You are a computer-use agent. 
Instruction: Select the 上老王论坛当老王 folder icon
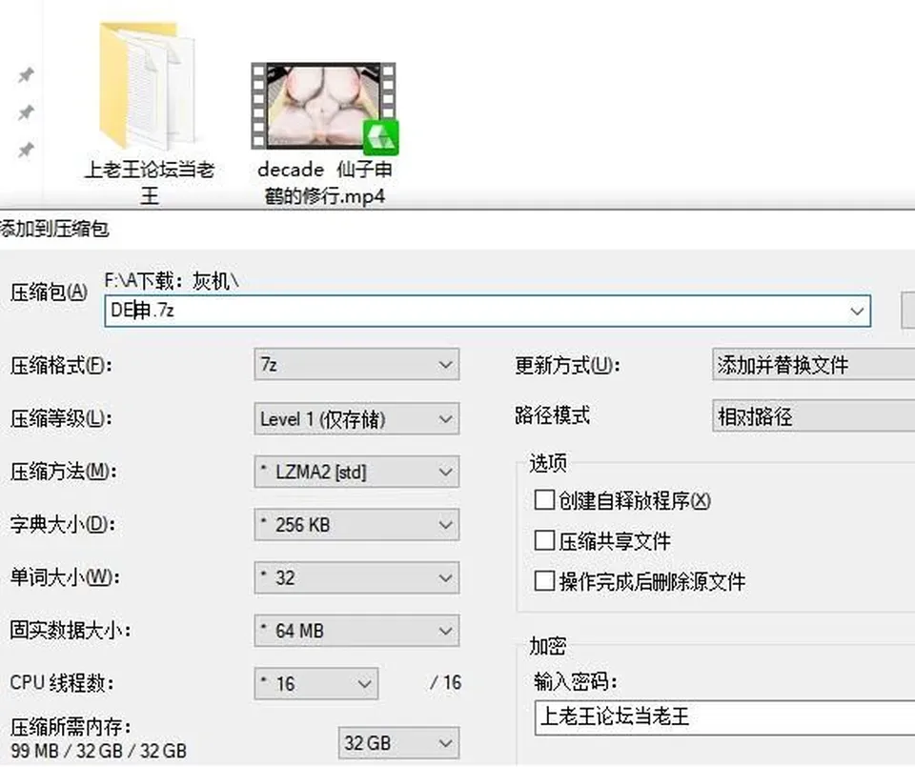148,85
